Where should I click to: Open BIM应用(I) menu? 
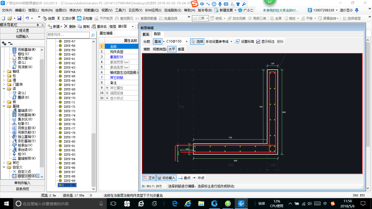(x=153, y=10)
